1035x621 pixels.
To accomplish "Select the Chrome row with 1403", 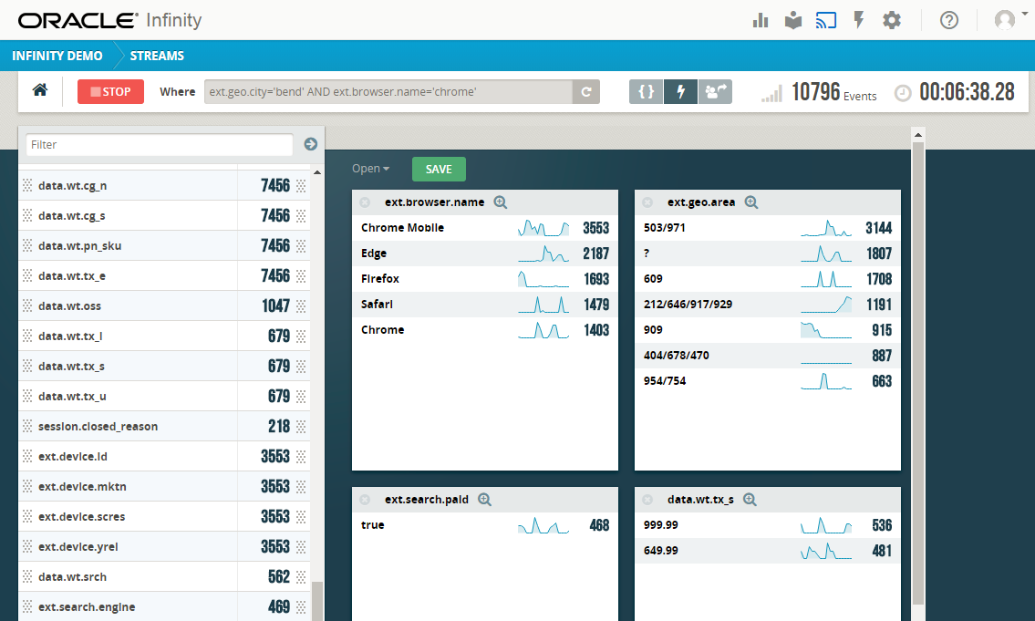I will (485, 330).
